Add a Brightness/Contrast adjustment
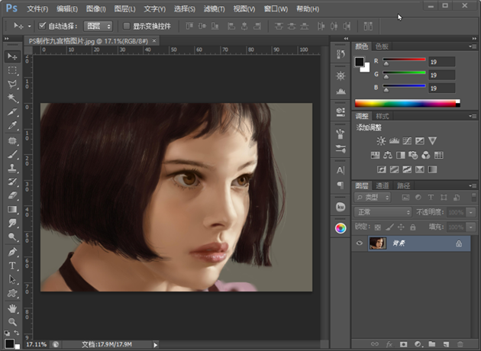481x351 pixels. pyautogui.click(x=381, y=141)
